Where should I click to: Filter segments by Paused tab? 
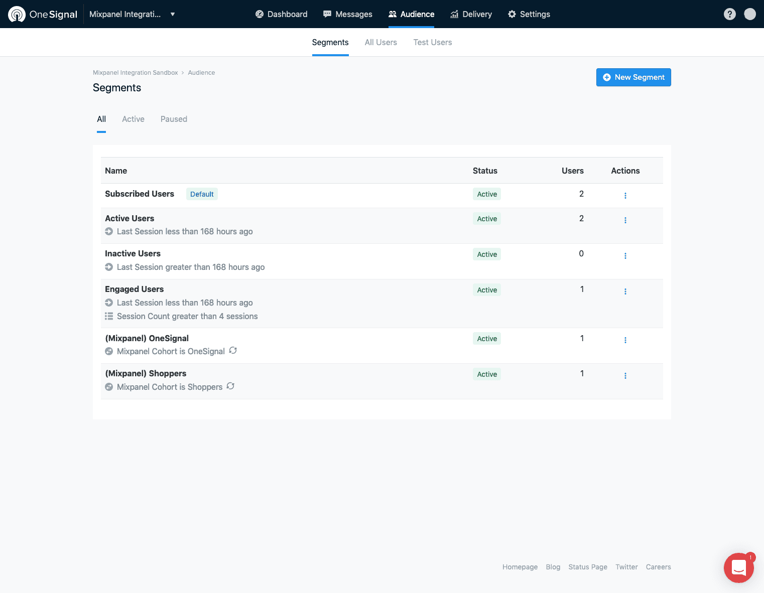174,119
